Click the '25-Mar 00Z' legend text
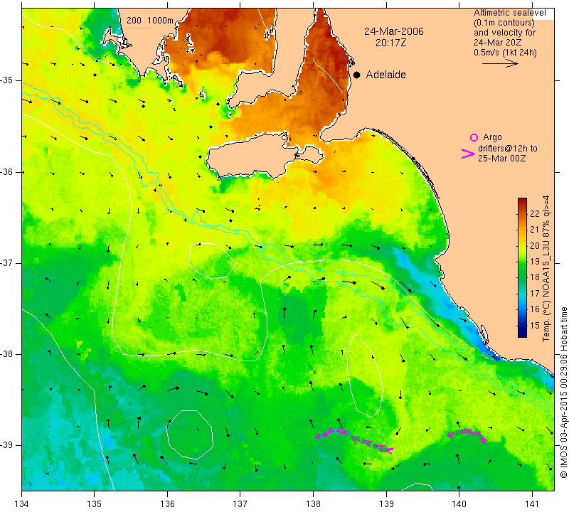 coord(501,158)
